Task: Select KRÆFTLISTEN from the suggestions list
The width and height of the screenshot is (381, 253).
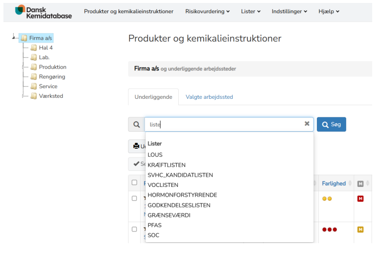Action: point(167,165)
